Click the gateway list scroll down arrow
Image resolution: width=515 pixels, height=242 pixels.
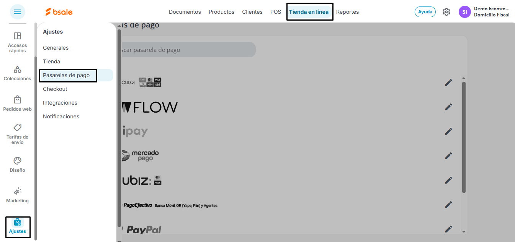tap(464, 231)
